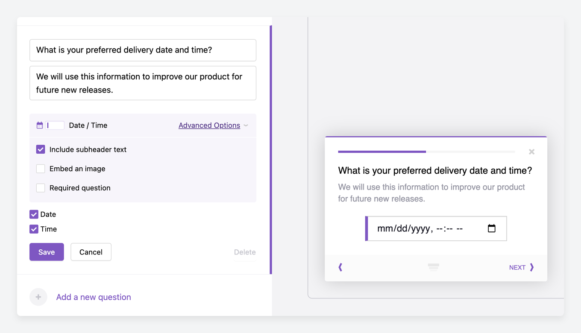Expand the Advanced Options chevron
This screenshot has width=581, height=333.
click(x=246, y=126)
